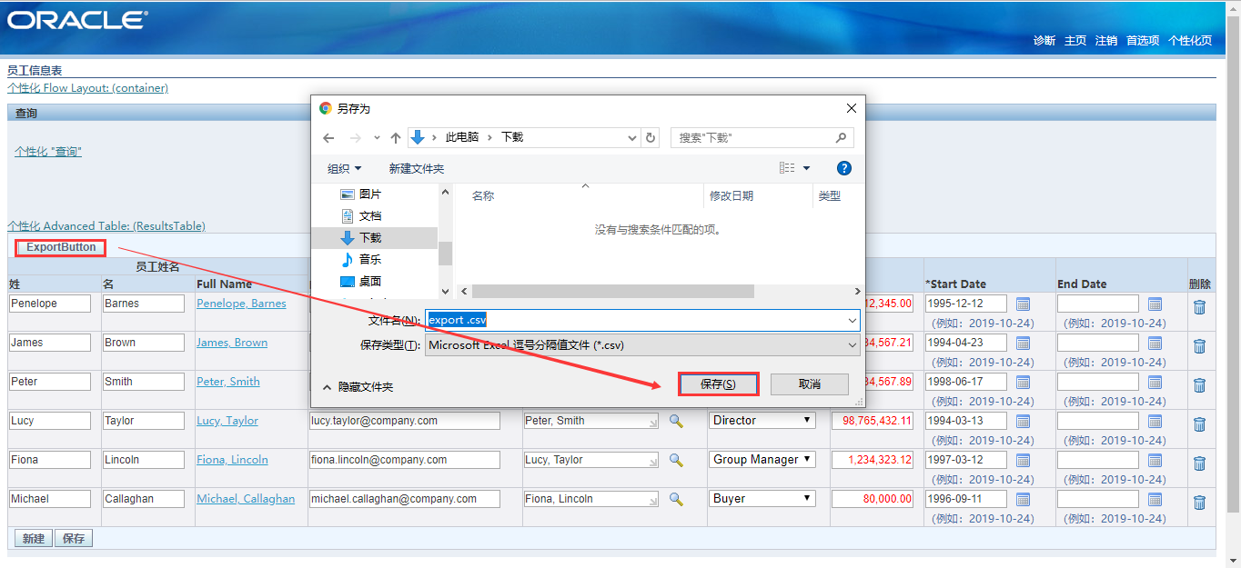Open start date calendar for 1994-04-23
Viewport: 1241px width, 568px height.
pyautogui.click(x=1023, y=343)
